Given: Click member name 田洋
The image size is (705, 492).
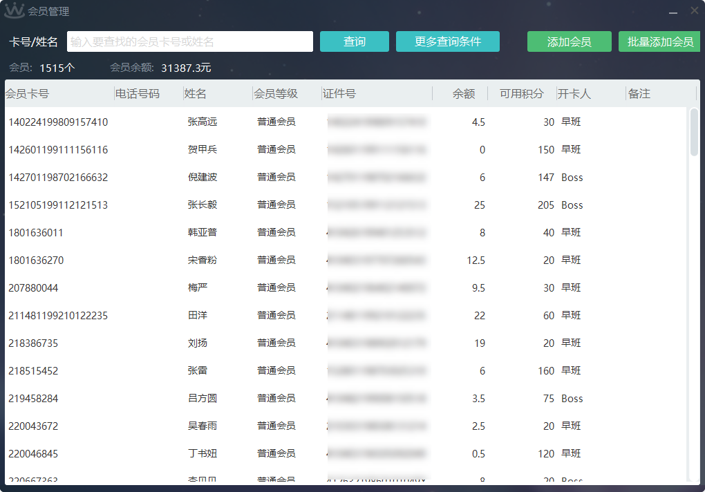Looking at the screenshot, I should (x=198, y=315).
